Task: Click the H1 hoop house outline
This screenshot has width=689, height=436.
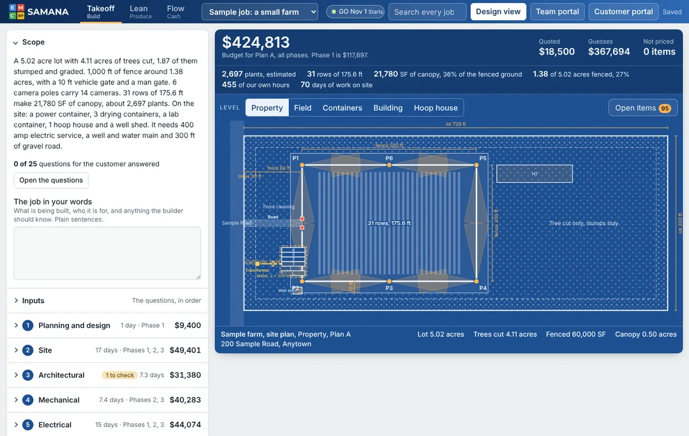Action: 535,173
